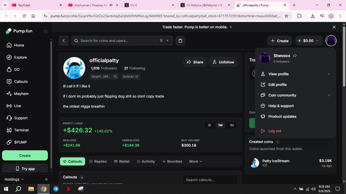346x194 pixels.
Task: Click the clipboard paste icon near search
Action: click(x=180, y=41)
